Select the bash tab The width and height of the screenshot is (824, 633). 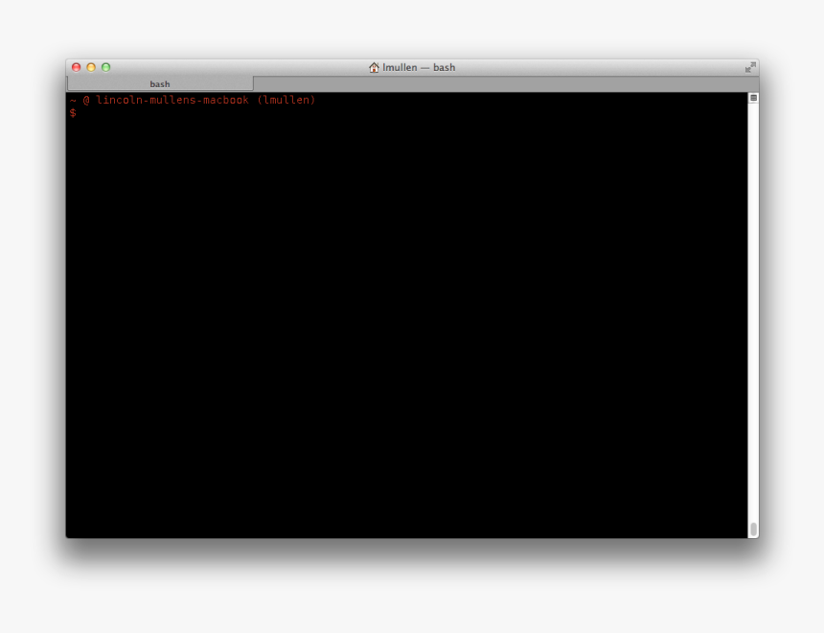[160, 83]
